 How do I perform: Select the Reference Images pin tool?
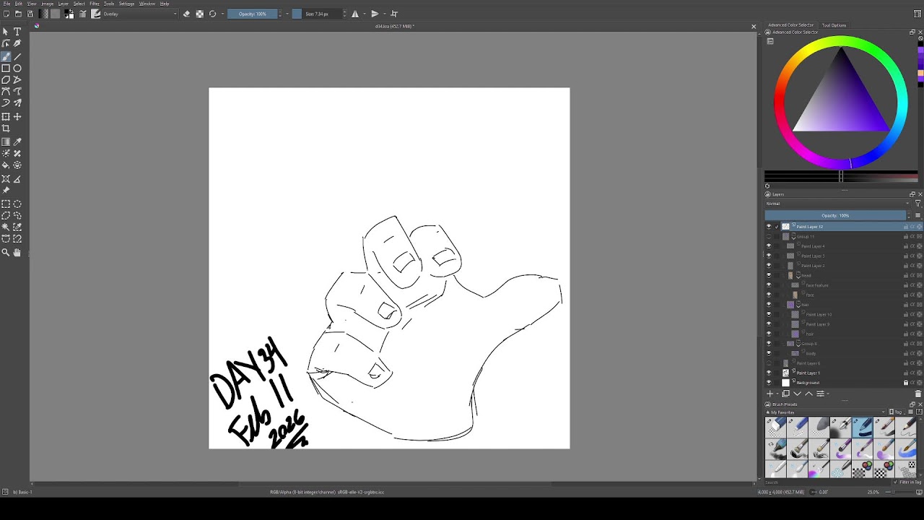point(6,191)
